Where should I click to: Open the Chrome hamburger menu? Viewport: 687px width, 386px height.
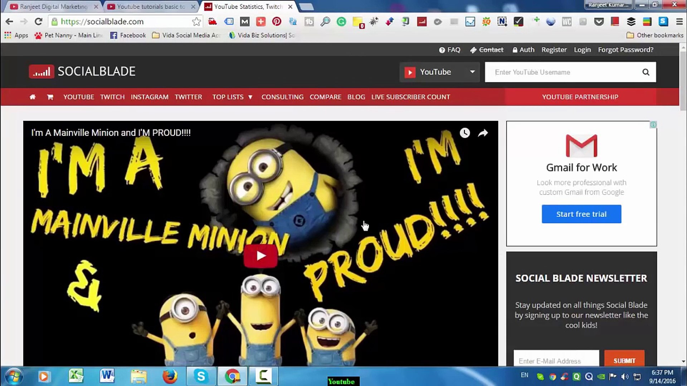tap(679, 22)
